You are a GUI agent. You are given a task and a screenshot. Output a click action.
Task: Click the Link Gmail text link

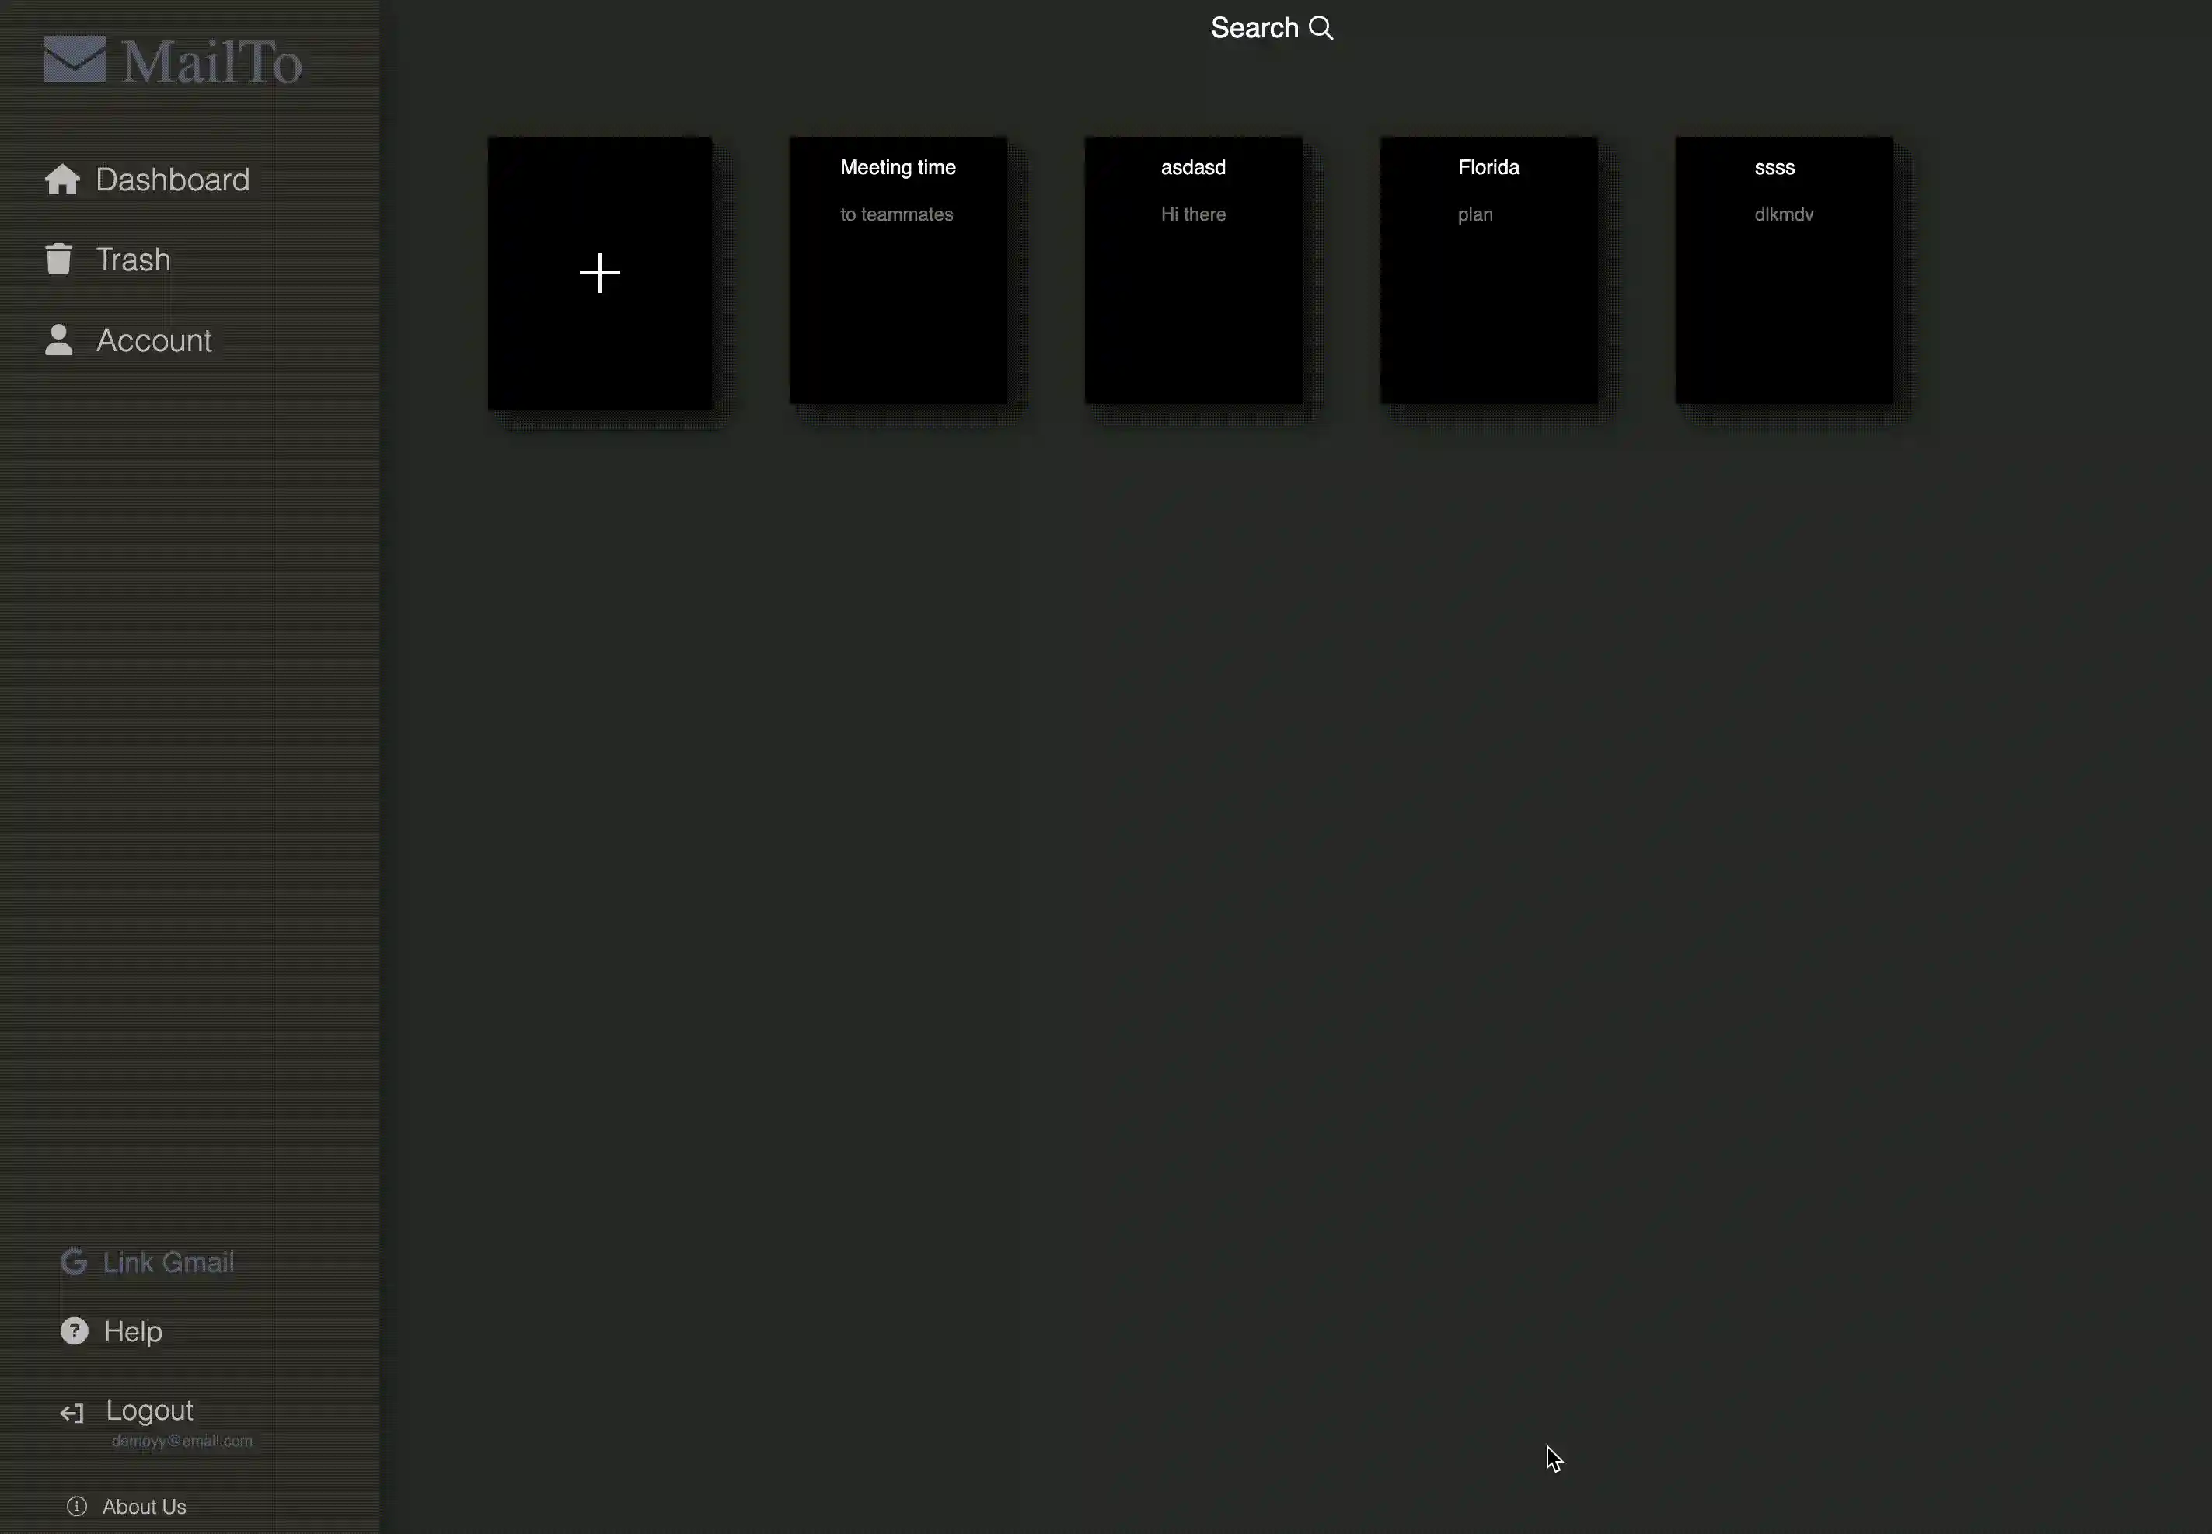point(168,1262)
